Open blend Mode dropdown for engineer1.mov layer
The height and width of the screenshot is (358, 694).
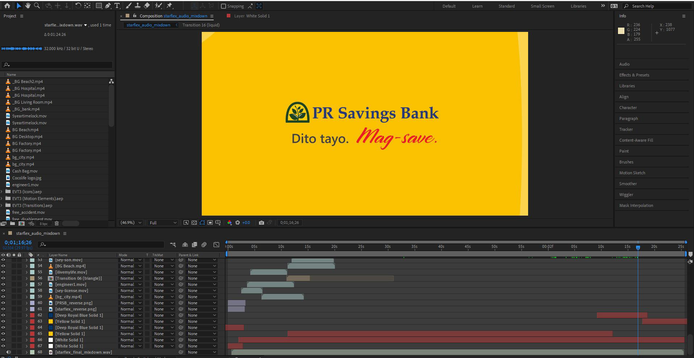[131, 284]
